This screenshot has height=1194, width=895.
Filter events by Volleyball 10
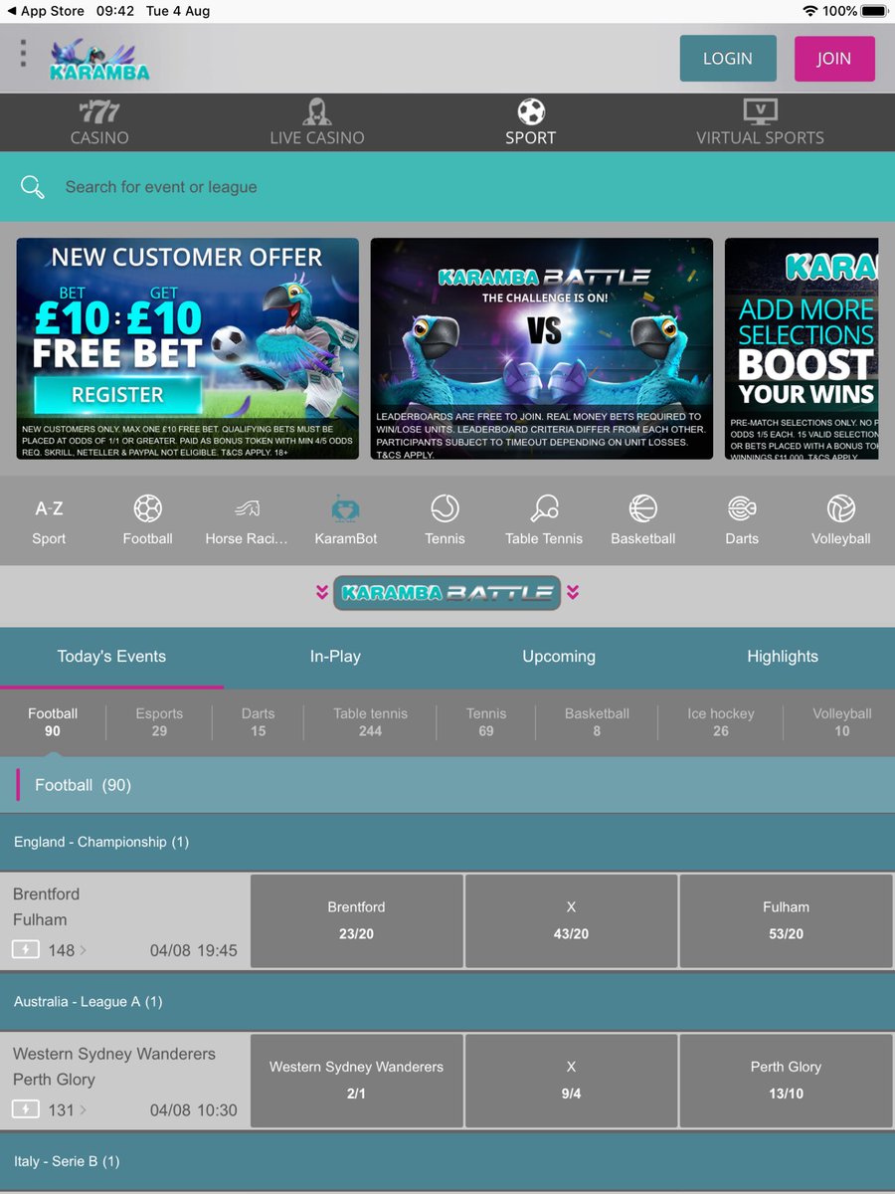point(842,722)
